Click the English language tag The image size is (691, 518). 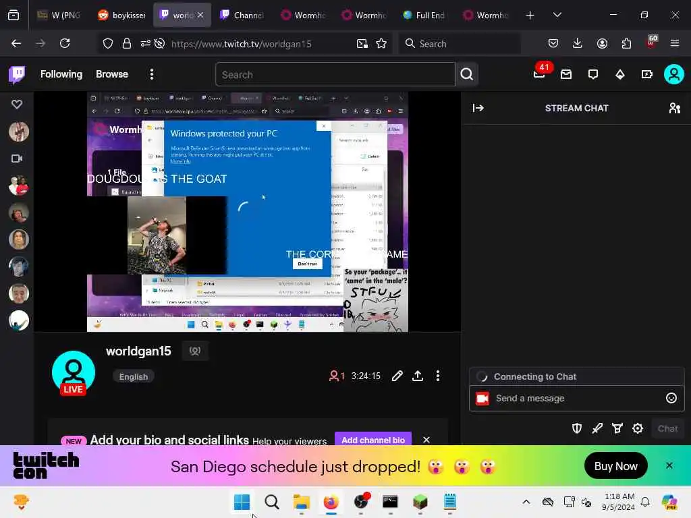pos(134,376)
